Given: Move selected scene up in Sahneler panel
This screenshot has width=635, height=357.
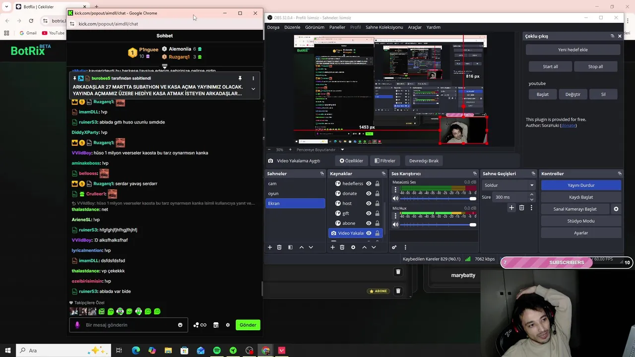Looking at the screenshot, I should point(301,247).
